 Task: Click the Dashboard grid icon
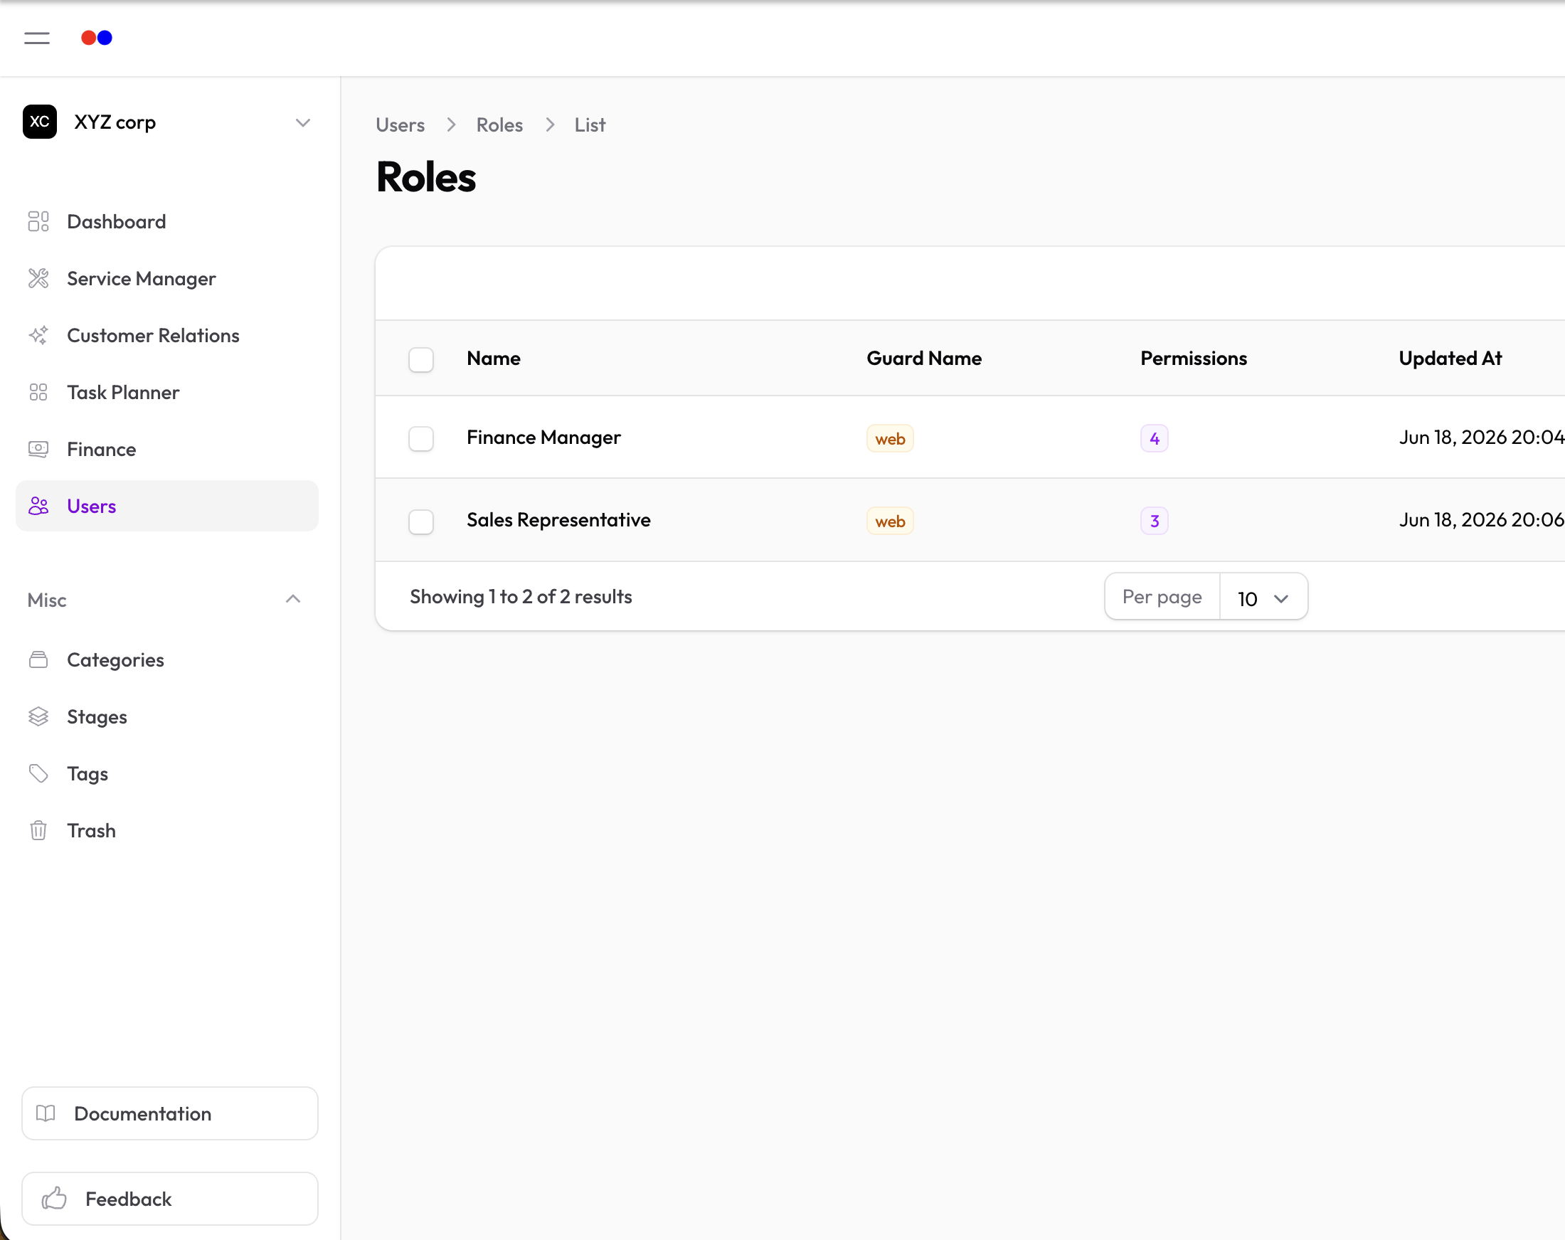click(38, 221)
